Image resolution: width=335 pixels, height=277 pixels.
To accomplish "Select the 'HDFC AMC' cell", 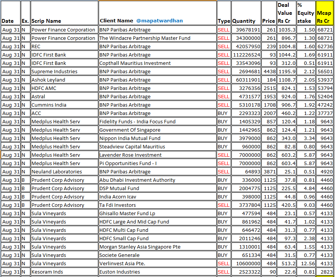I will [64, 88].
